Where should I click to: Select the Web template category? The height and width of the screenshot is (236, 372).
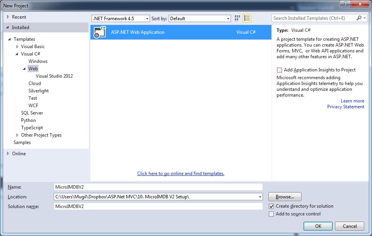click(x=33, y=69)
